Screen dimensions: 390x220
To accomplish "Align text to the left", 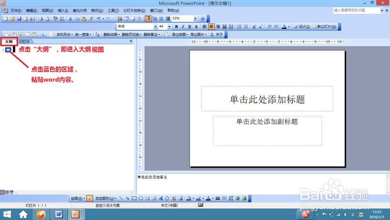I will (x=204, y=26).
